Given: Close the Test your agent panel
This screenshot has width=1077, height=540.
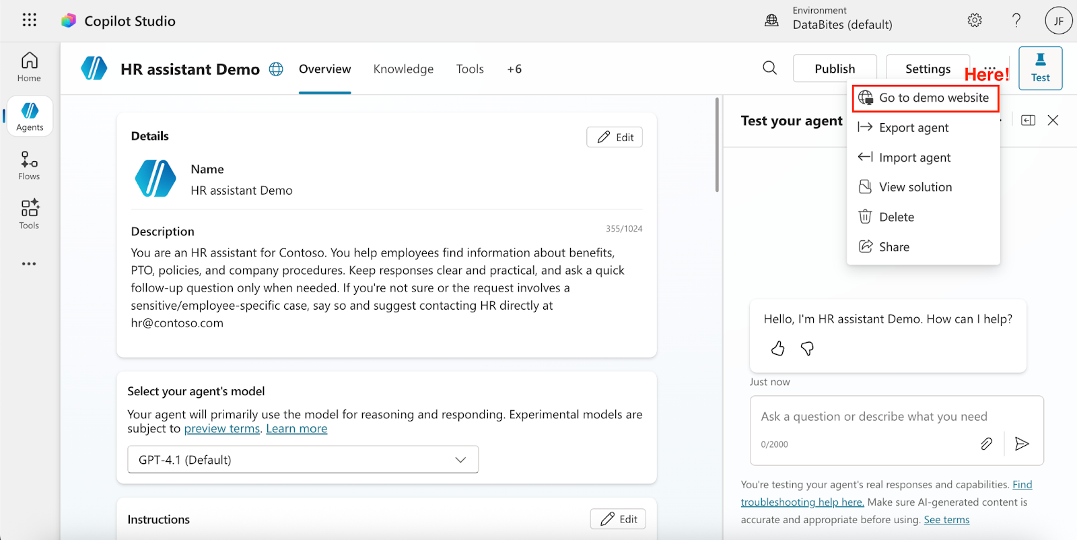Looking at the screenshot, I should (1053, 121).
